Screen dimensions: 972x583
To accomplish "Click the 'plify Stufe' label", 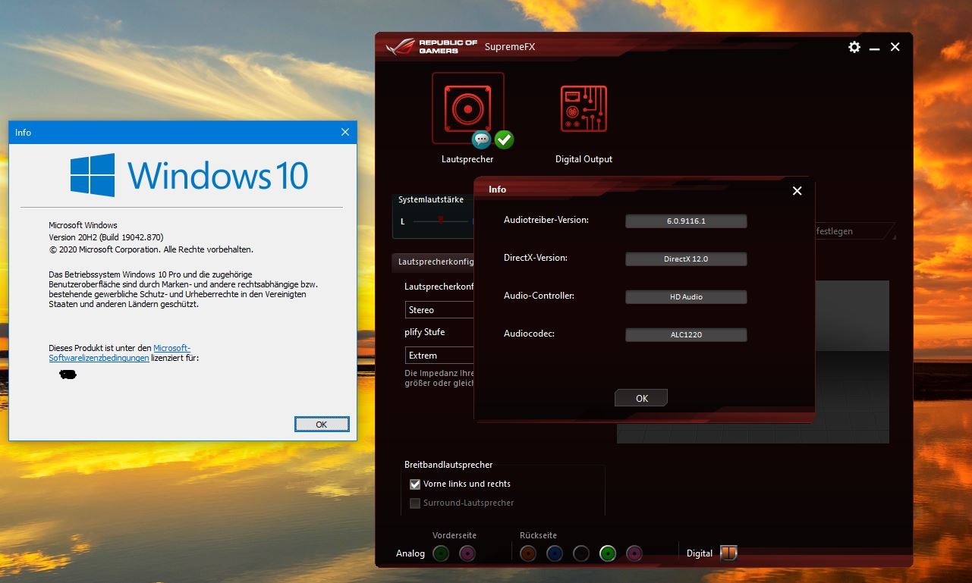I will tap(425, 332).
